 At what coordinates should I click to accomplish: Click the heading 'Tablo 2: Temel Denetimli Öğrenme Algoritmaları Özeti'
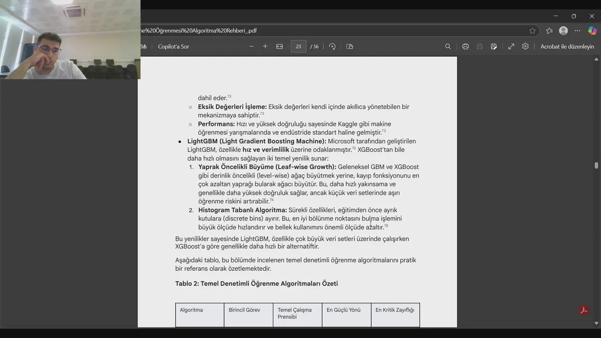[256, 284]
